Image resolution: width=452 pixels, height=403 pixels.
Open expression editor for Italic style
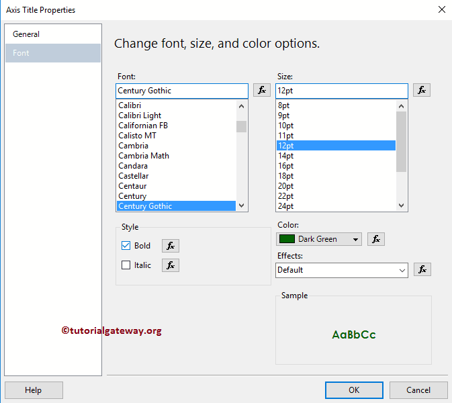[x=171, y=265]
